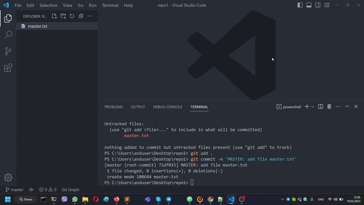This screenshot has width=364, height=205.
Task: Refresh the Explorer file list
Action: tap(72, 16)
